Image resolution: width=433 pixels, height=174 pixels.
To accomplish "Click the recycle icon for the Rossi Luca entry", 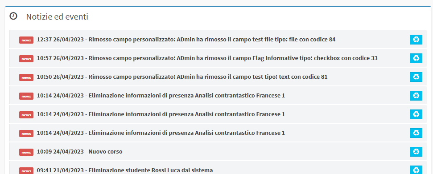I will pos(416,170).
